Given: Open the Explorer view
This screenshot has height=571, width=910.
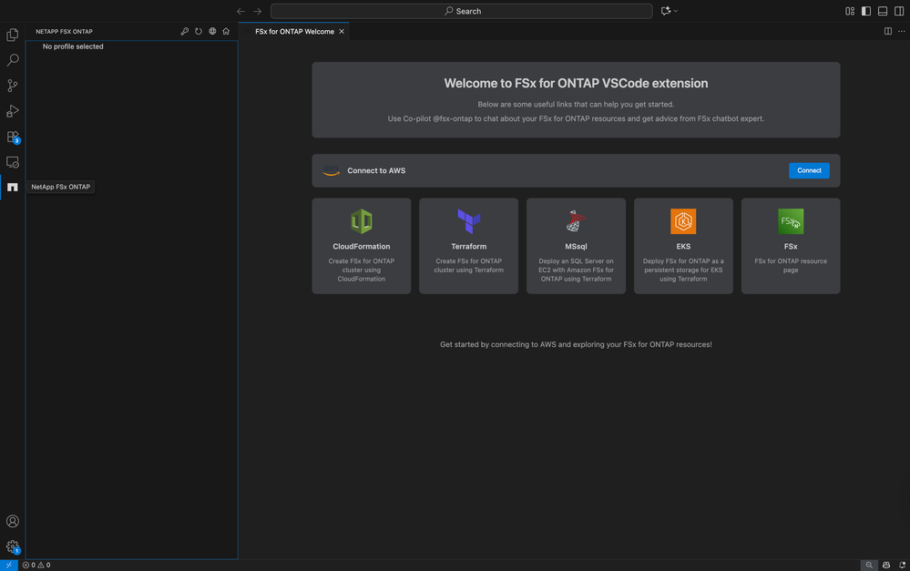Looking at the screenshot, I should (x=13, y=35).
